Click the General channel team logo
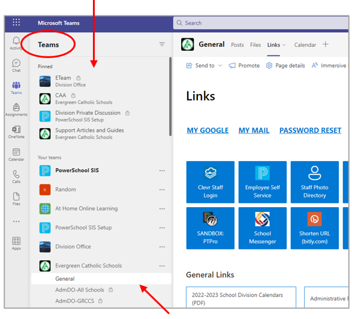 [x=188, y=44]
